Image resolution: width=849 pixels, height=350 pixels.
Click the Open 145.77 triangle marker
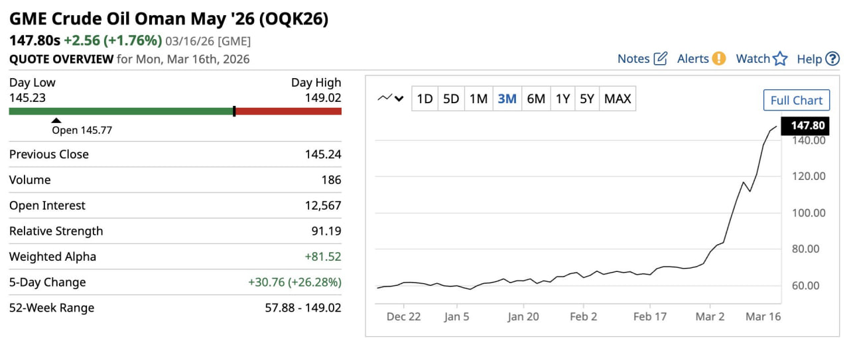point(56,120)
